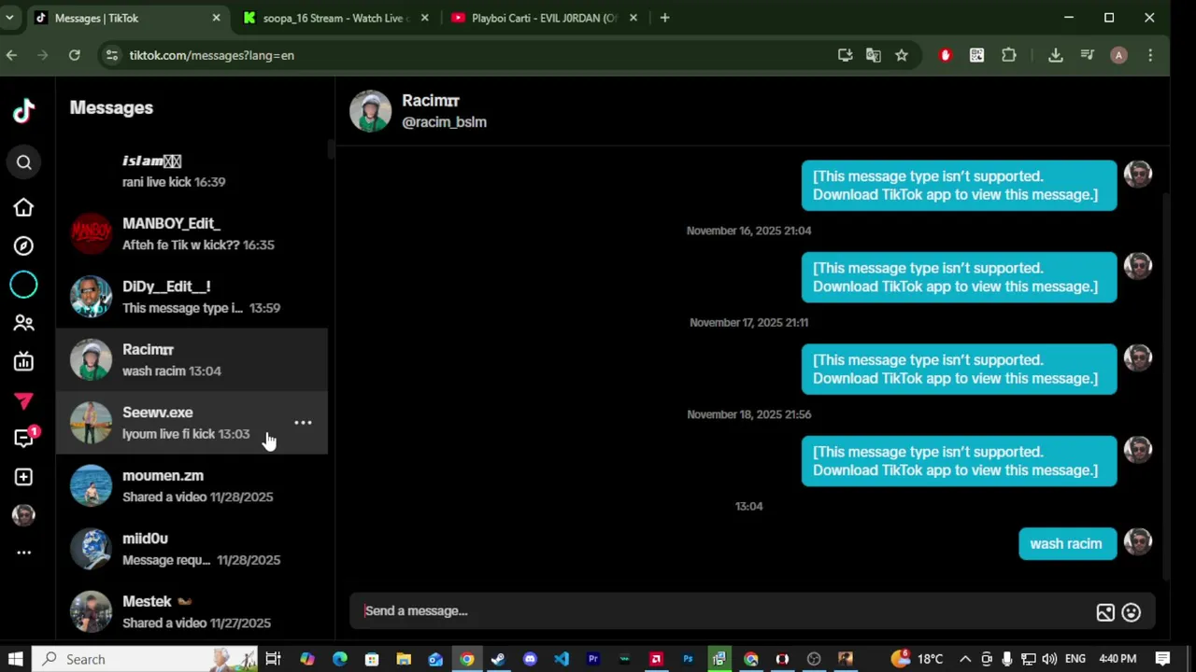
Task: Click the Translate page icon
Action: click(x=873, y=55)
